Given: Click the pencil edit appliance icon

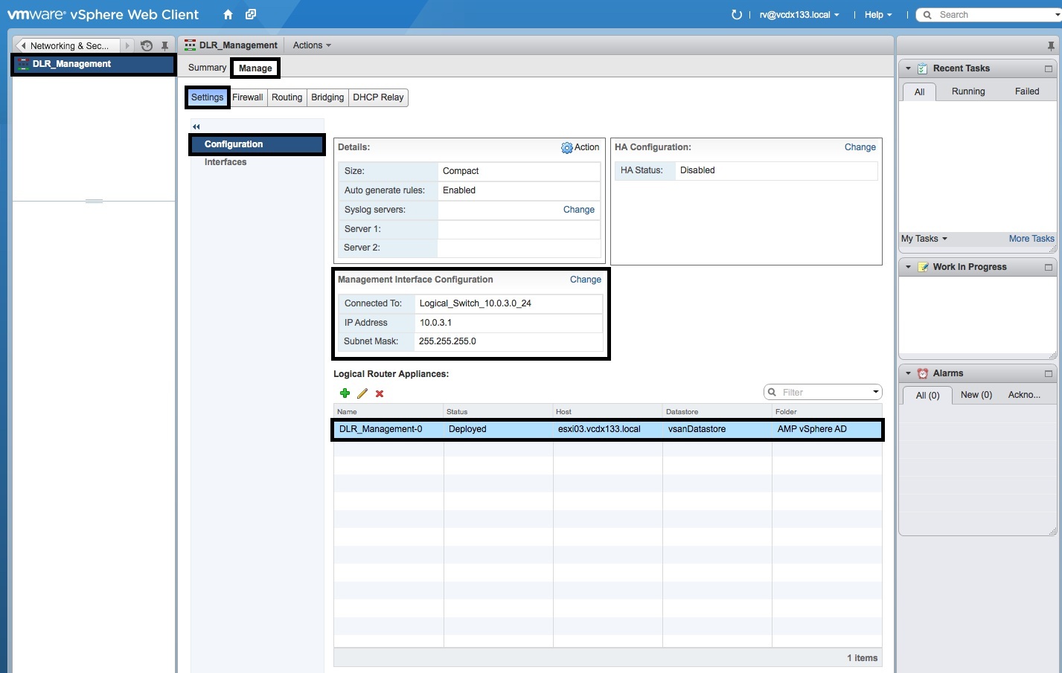Looking at the screenshot, I should click(x=362, y=393).
